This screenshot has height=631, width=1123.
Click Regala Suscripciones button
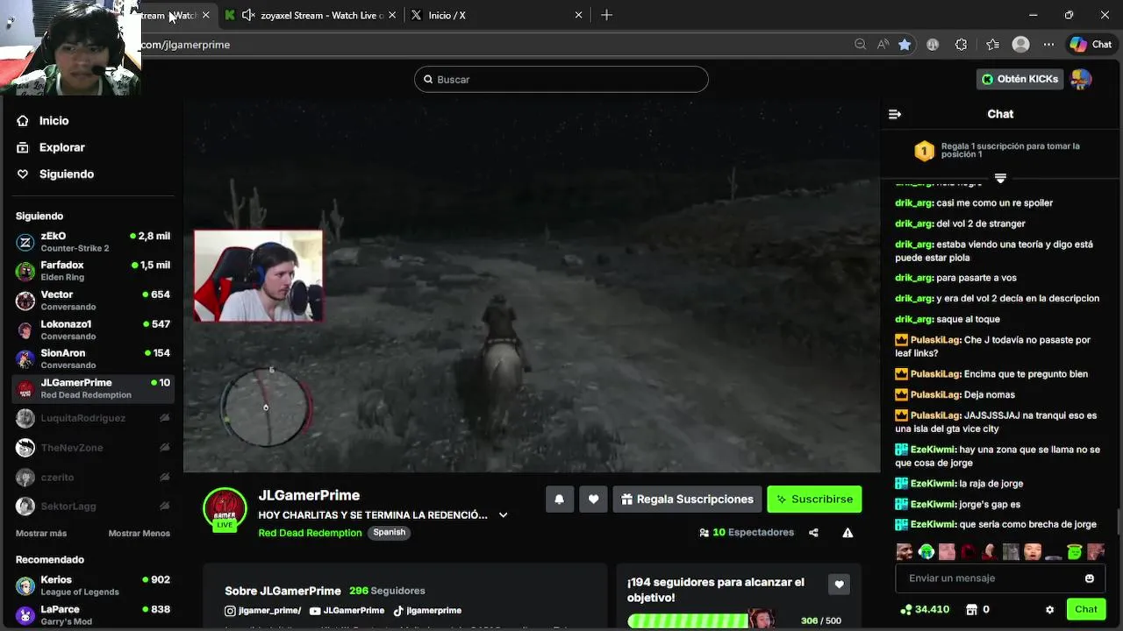(x=687, y=500)
